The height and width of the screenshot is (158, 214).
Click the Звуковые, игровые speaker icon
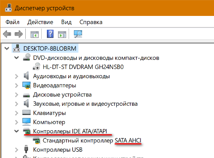point(26,103)
